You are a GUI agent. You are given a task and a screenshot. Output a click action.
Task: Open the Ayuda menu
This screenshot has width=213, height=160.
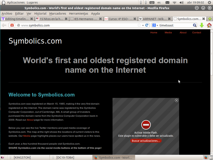(x=96, y=13)
